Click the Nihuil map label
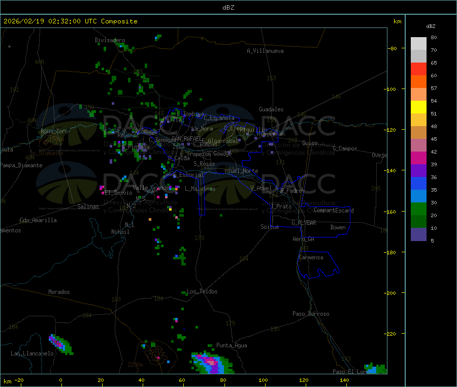Image resolution: width=457 pixels, height=387 pixels. tap(120, 232)
